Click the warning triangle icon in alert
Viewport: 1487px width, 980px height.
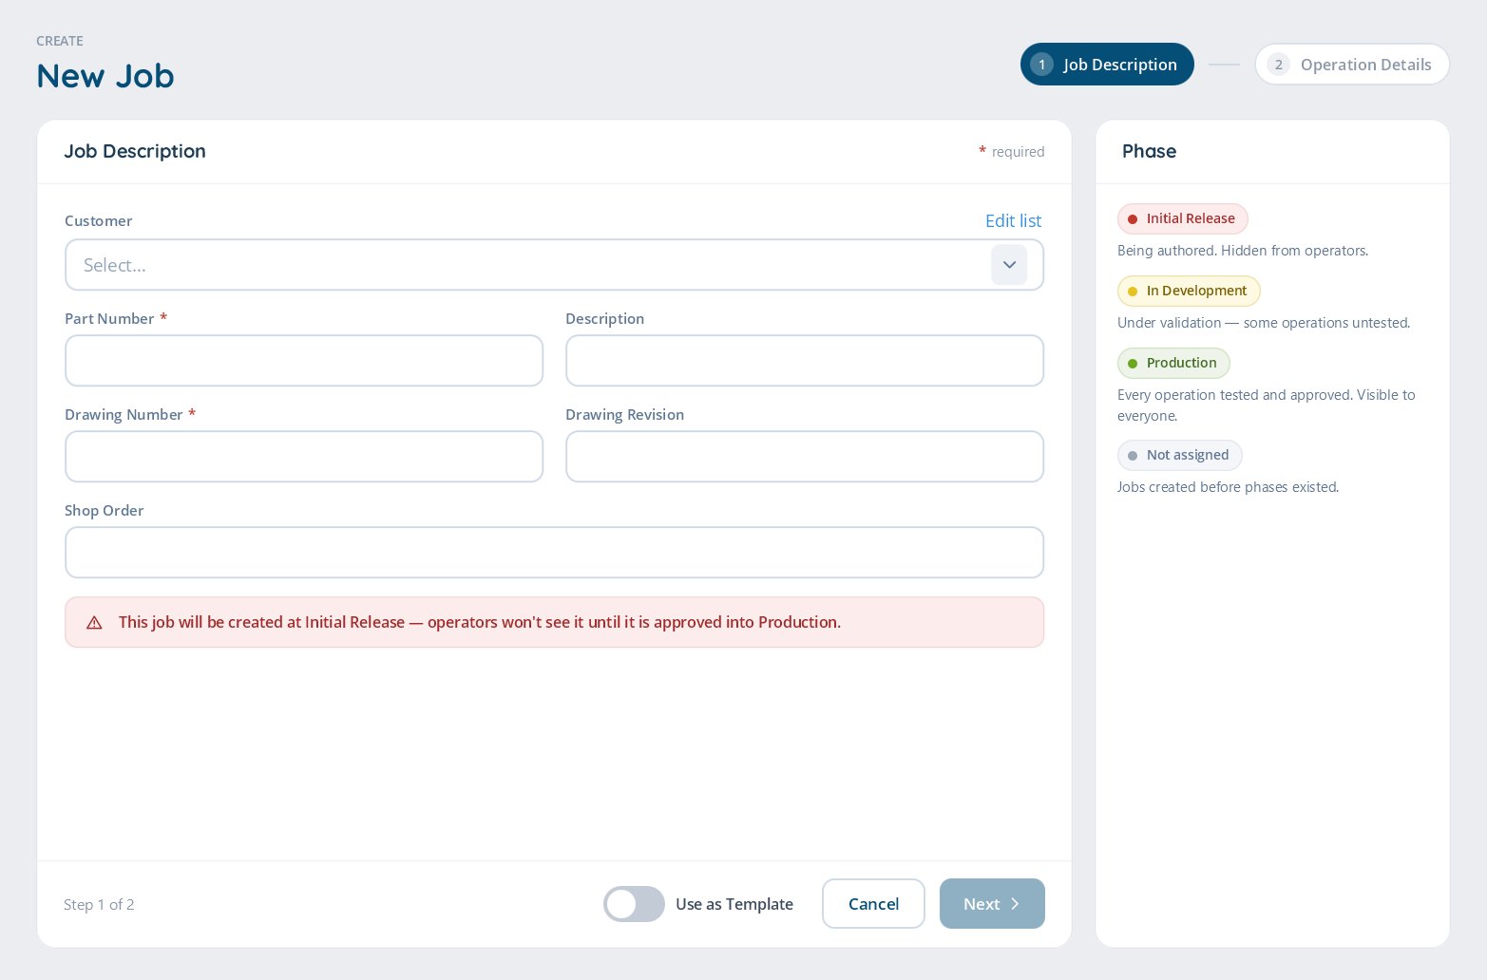tap(94, 623)
